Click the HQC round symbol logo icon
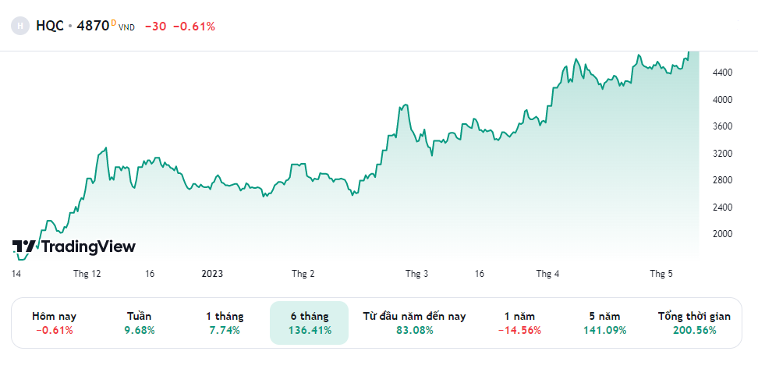Screen dimensions: 758x376 pos(20,26)
